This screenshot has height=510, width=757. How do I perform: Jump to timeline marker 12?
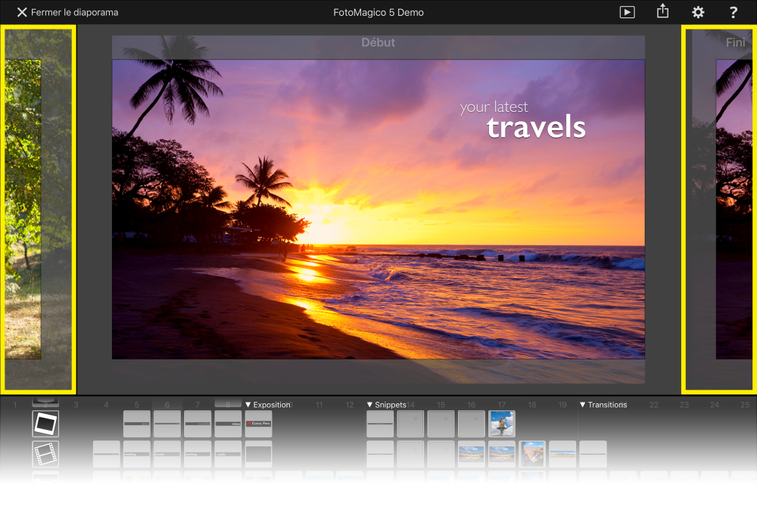click(x=350, y=405)
